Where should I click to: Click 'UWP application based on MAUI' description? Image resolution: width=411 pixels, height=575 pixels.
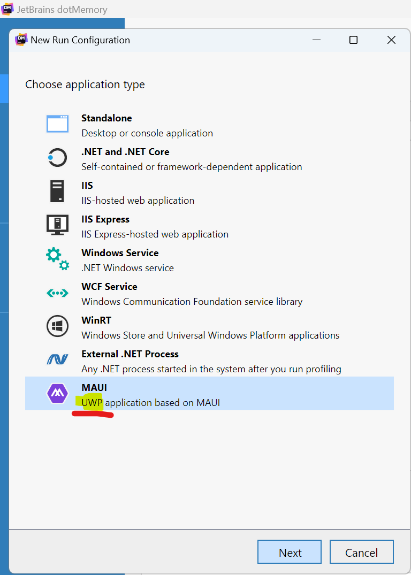tap(151, 403)
